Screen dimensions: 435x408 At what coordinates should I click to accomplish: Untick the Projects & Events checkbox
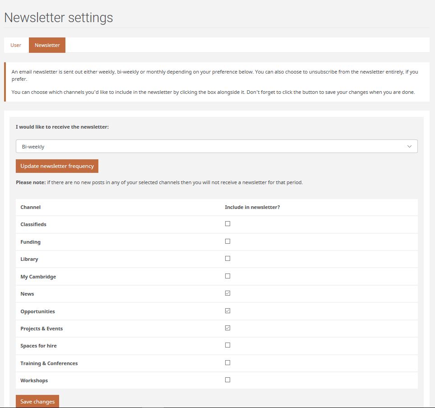227,328
